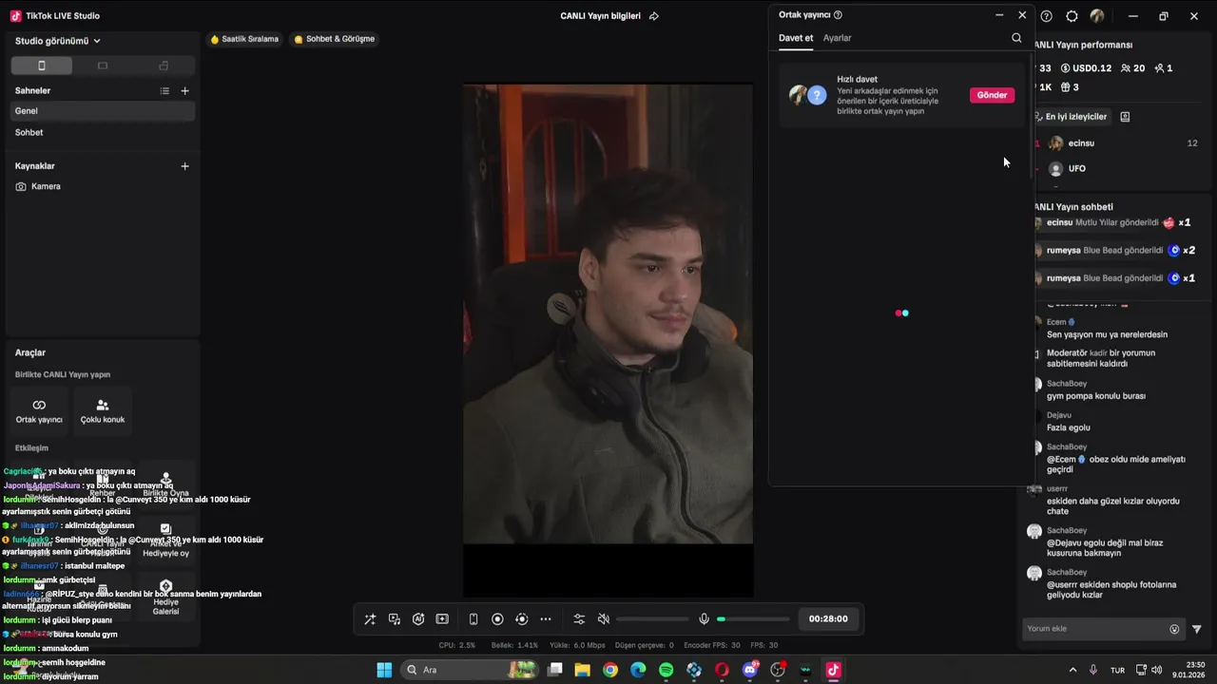Viewport: 1217px width, 684px height.
Task: Toggle the muted speaker icon
Action: [603, 618]
